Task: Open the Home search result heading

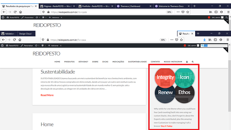Action: tap(47, 124)
